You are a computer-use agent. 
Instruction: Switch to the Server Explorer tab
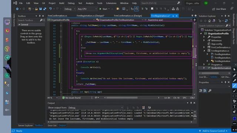point(25,126)
